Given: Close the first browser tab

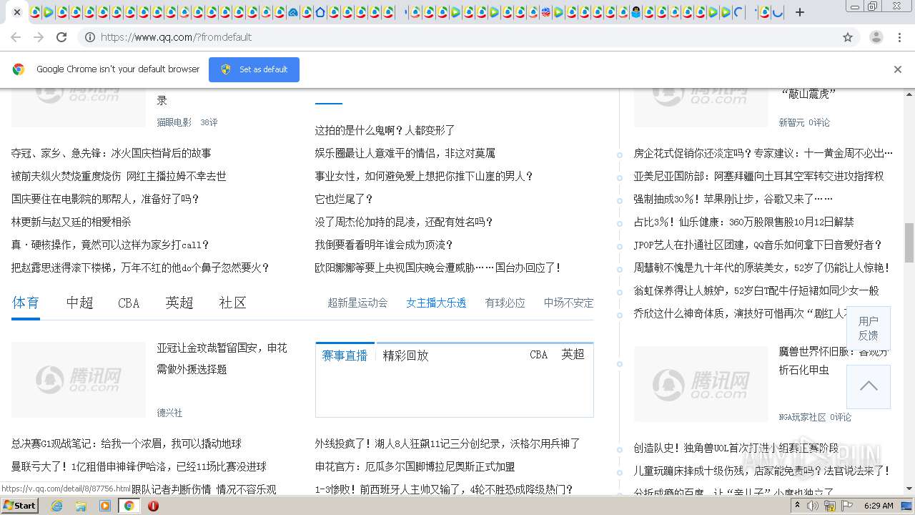Looking at the screenshot, I should click(x=17, y=12).
